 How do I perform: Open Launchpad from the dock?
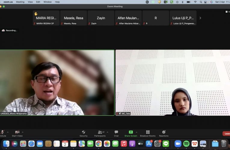[23, 144]
